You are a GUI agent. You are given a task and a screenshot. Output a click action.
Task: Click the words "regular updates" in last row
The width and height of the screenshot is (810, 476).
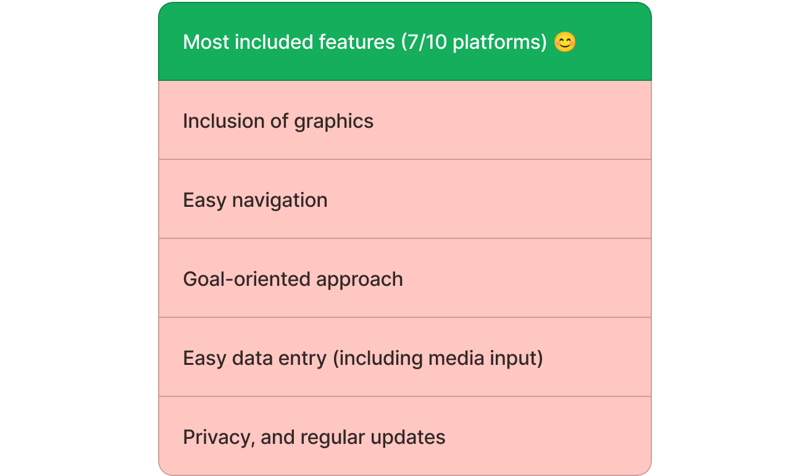[376, 437]
